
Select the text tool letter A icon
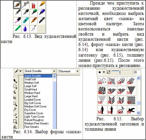pos(15,127)
